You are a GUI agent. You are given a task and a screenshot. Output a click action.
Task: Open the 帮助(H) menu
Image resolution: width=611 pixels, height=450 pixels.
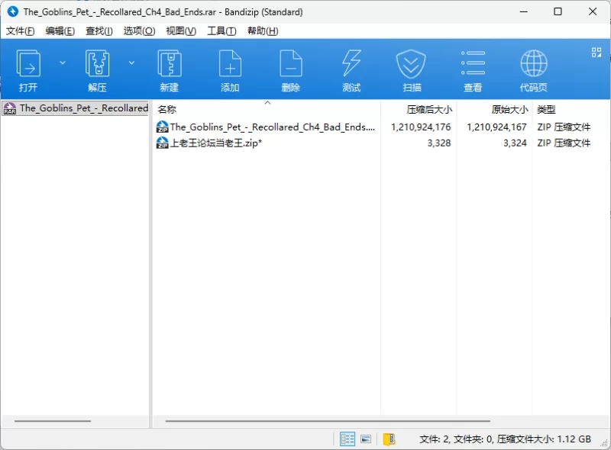(263, 31)
